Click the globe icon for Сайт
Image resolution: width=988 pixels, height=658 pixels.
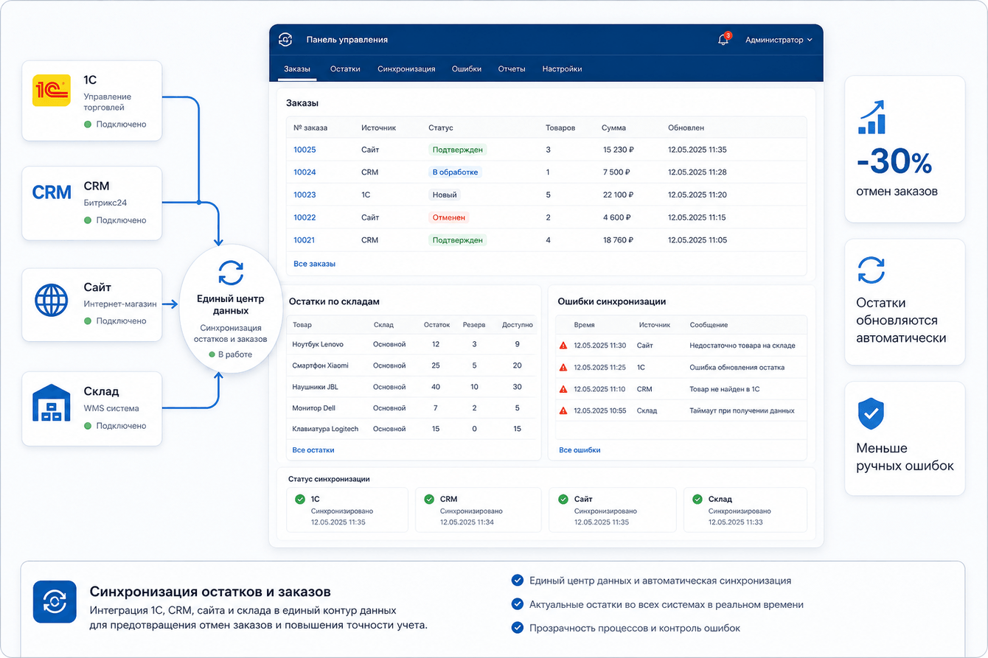click(x=52, y=300)
